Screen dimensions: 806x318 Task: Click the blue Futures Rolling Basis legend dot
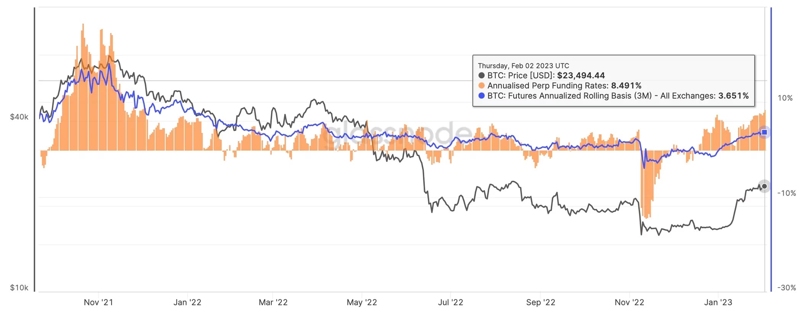(x=482, y=96)
